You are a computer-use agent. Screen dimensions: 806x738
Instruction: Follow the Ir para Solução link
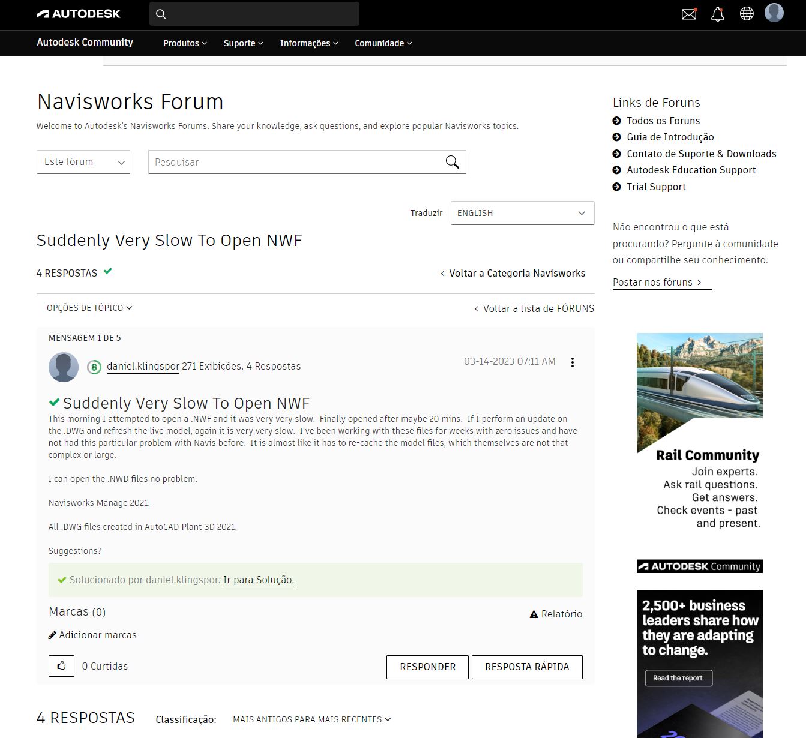[257, 580]
